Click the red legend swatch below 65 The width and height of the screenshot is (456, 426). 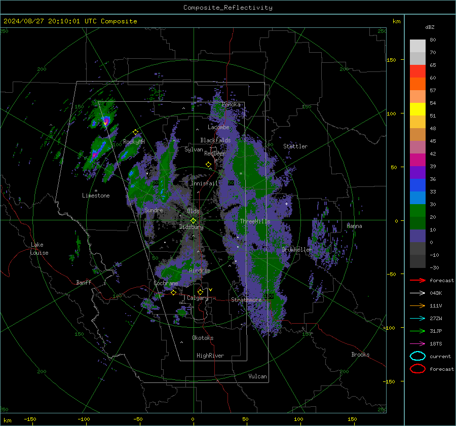(x=417, y=71)
